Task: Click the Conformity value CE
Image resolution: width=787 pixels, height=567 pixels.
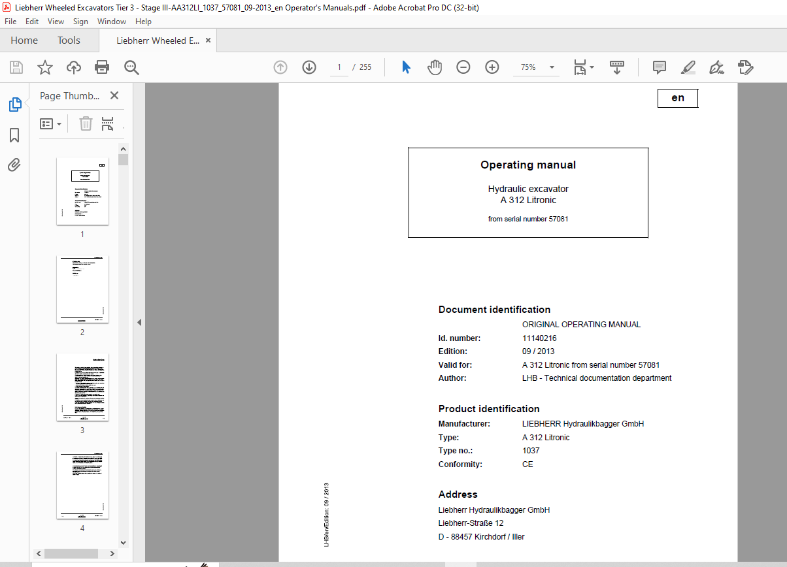Action: point(527,464)
